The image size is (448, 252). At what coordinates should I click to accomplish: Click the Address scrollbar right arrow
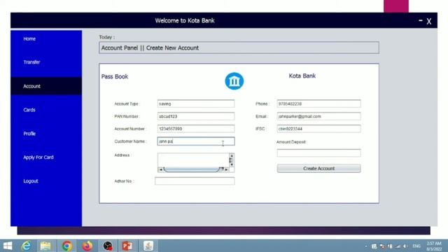[x=226, y=169]
